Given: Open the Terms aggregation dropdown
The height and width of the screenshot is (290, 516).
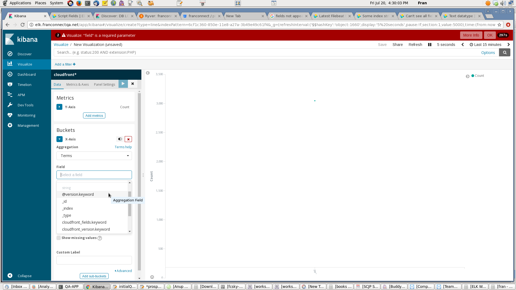Looking at the screenshot, I should 94,156.
